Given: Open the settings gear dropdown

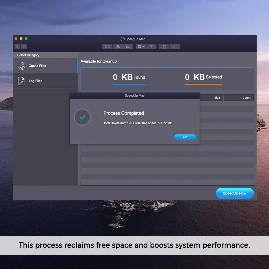Looking at the screenshot, I should [x=141, y=47].
